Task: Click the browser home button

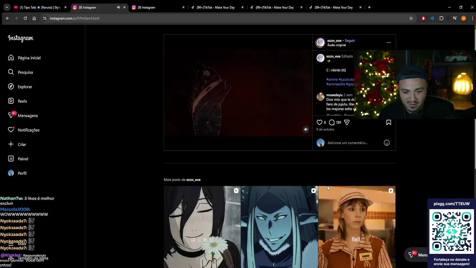Action: click(34, 18)
